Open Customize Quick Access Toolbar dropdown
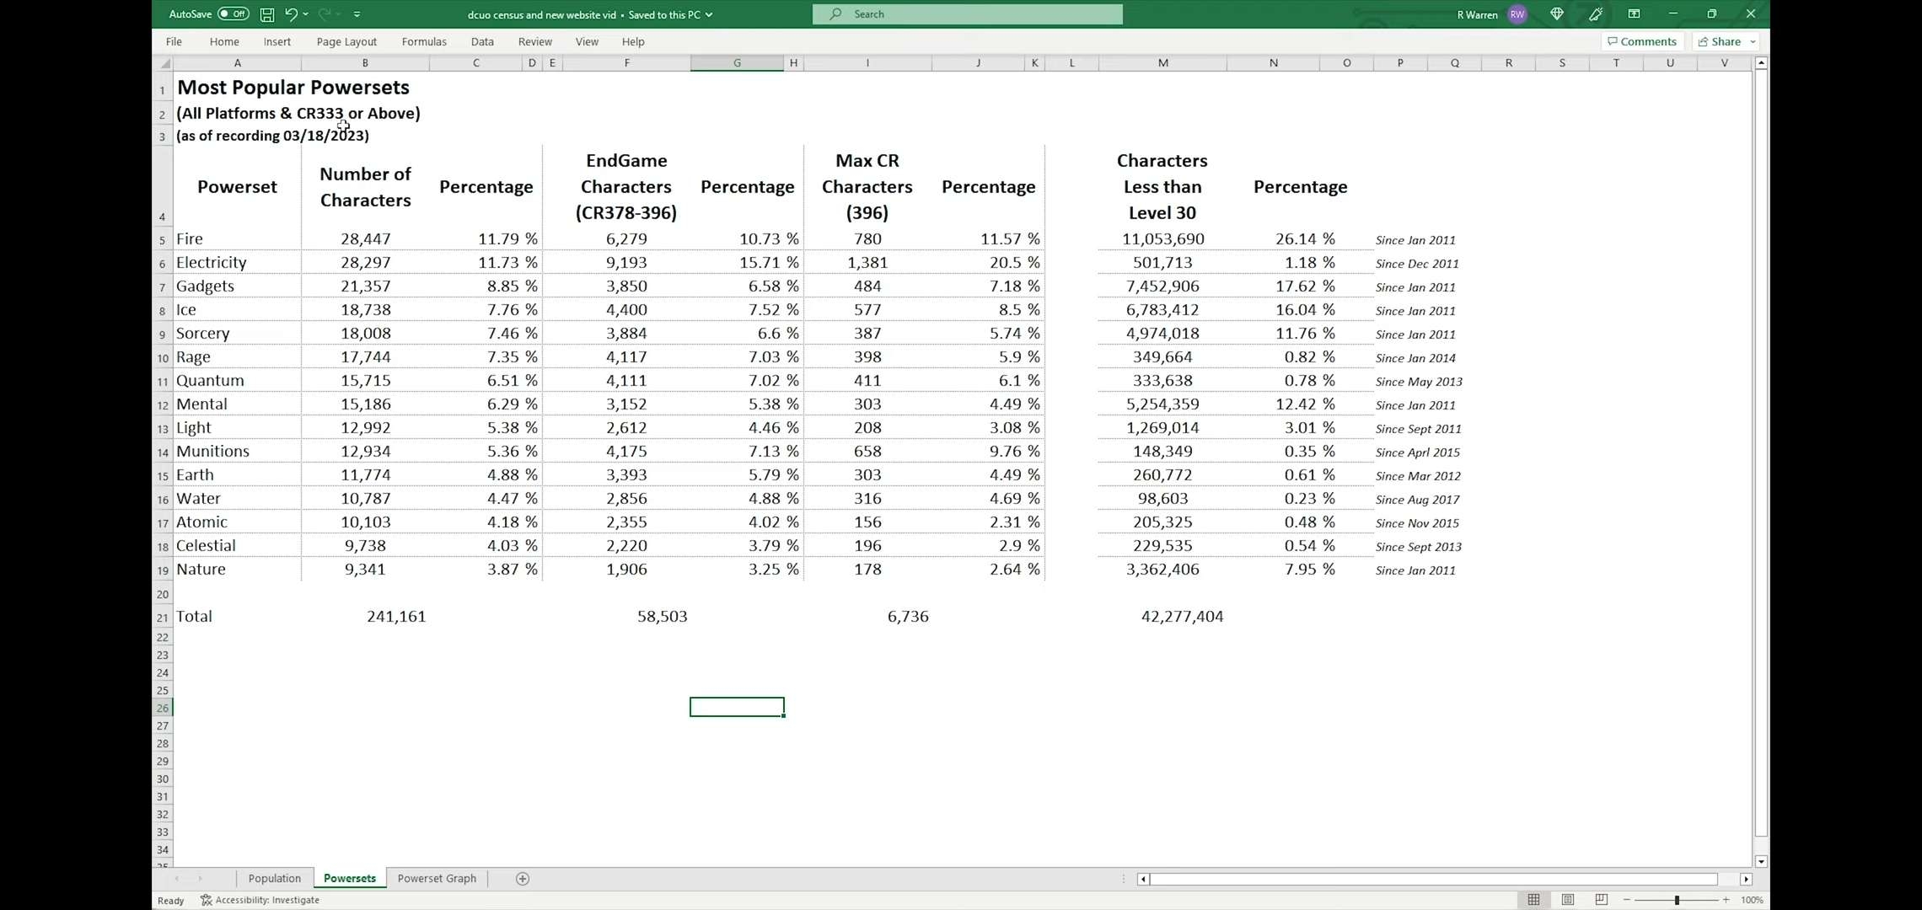1922x910 pixels. pyautogui.click(x=357, y=14)
